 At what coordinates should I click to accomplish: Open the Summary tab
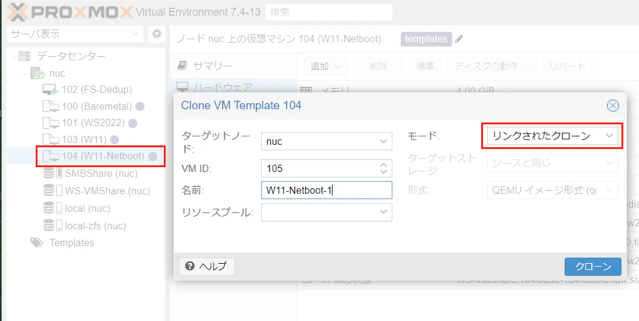pyautogui.click(x=233, y=66)
